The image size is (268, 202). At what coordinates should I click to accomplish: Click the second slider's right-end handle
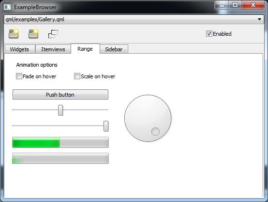click(106, 126)
